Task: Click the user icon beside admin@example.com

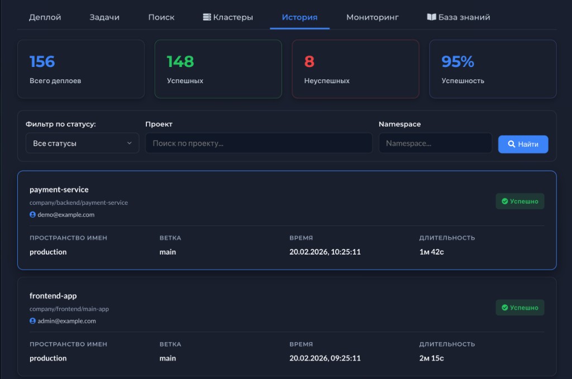Action: tap(32, 321)
